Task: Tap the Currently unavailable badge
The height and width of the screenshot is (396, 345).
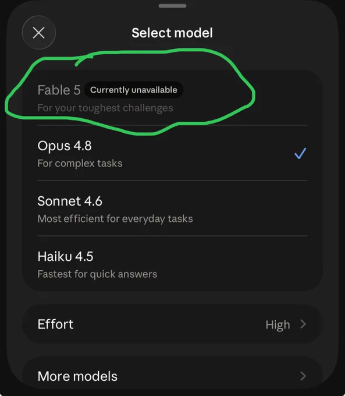Action: point(133,90)
